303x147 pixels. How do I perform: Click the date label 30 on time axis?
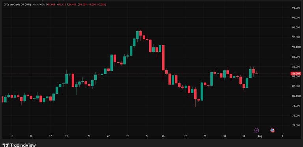pos(224,136)
